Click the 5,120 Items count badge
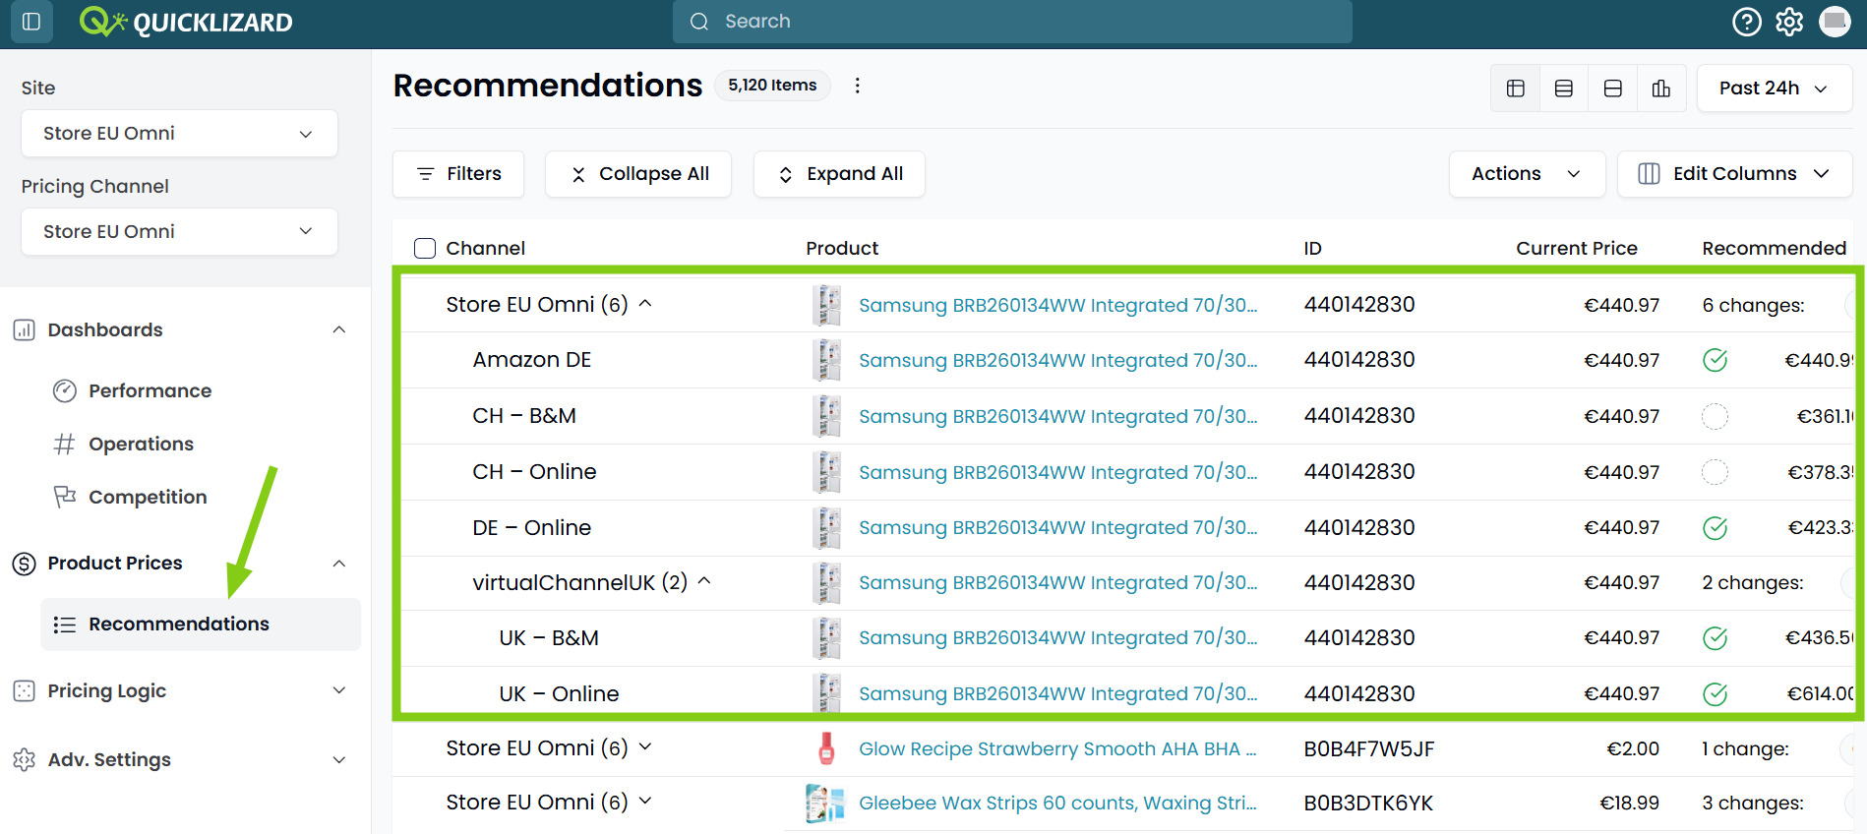 coord(772,86)
